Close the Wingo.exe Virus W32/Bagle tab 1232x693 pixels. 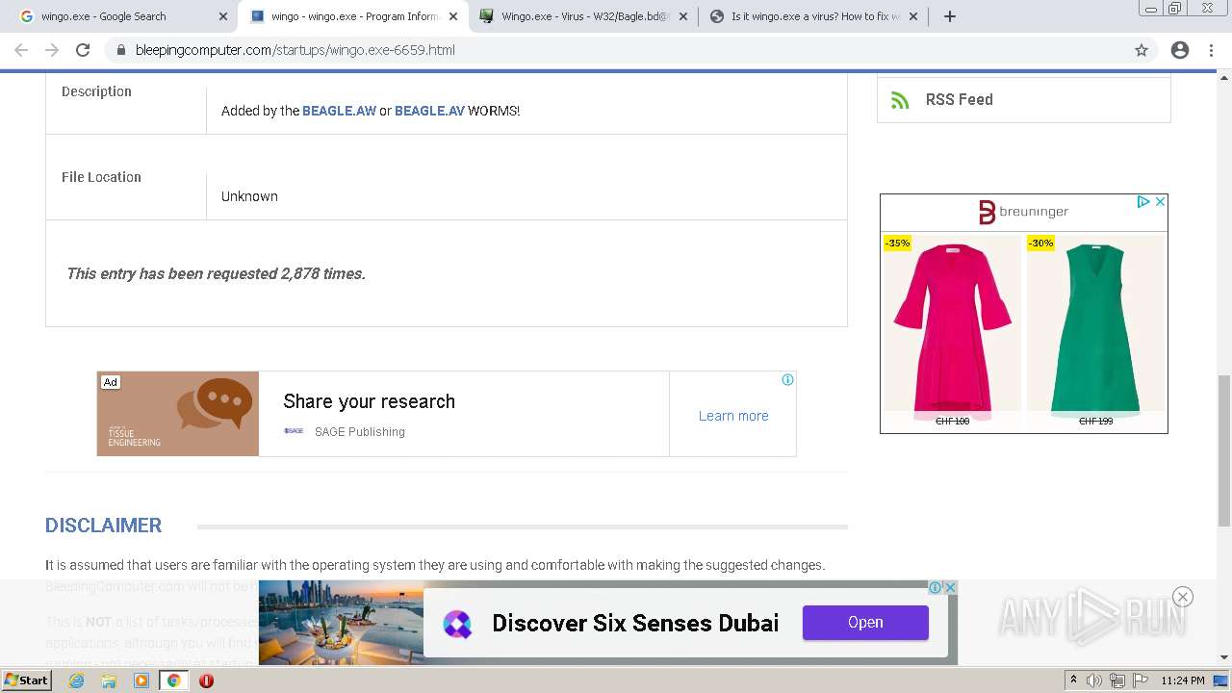click(x=683, y=16)
